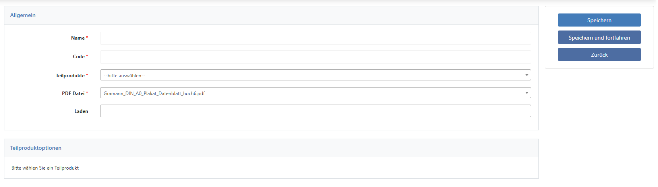The width and height of the screenshot is (658, 187).
Task: Click the red required asterisk beside PDF Datei
Action: (x=87, y=93)
